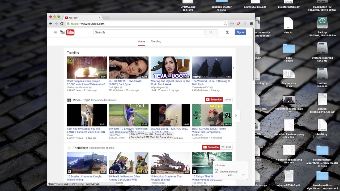Show more Trending videos with right arrow
The image size is (340, 191).
[x=233, y=68]
